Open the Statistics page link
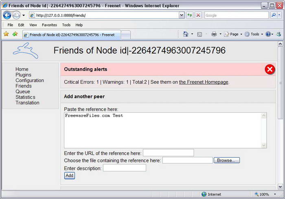 (x=25, y=97)
